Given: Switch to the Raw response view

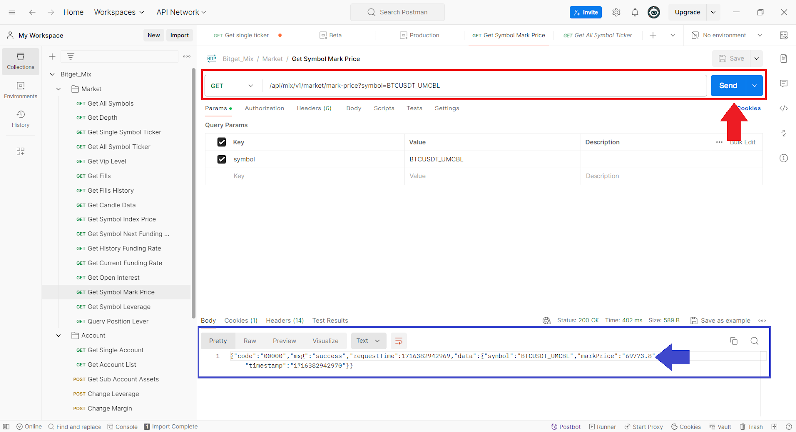Looking at the screenshot, I should pos(250,341).
